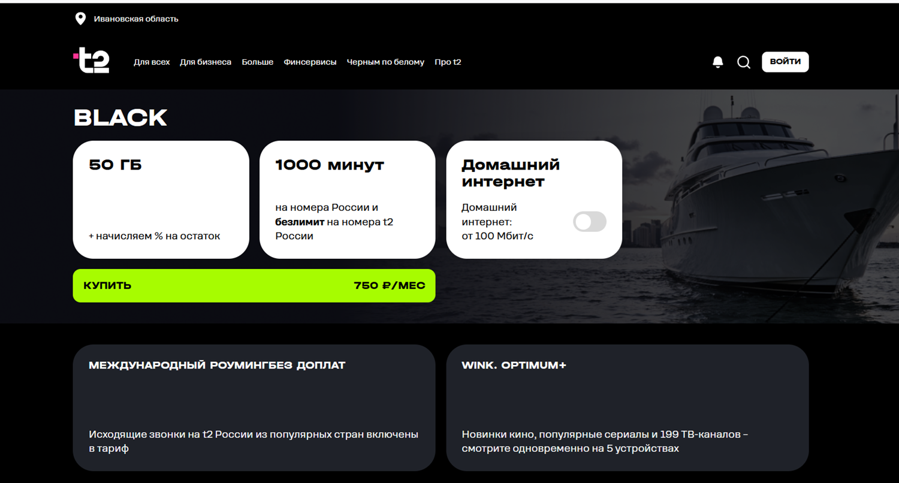Click the Войти button
Screen dimensions: 899x483
(785, 62)
